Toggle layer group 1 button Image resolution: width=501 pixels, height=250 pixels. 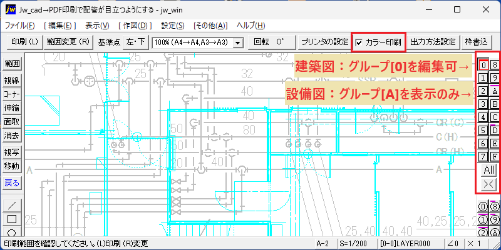483,77
